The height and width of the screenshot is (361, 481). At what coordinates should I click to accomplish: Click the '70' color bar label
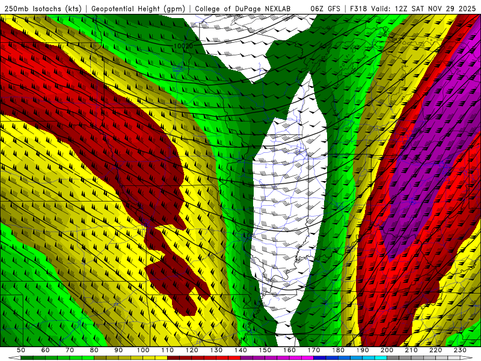coord(70,350)
